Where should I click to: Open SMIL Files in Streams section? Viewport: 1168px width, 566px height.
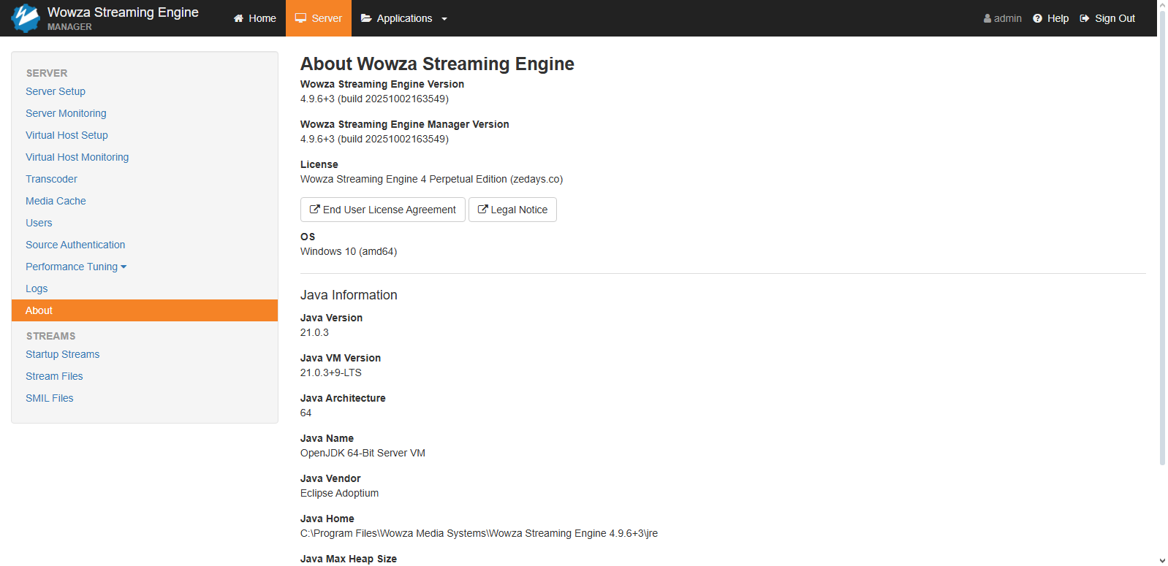click(50, 398)
